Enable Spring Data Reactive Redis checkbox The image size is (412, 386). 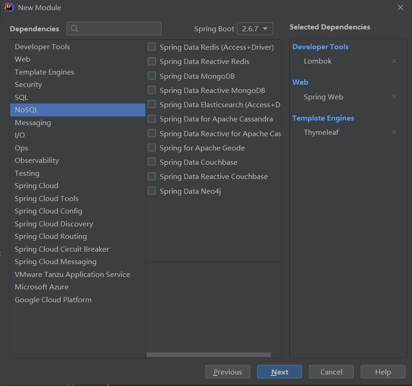151,61
